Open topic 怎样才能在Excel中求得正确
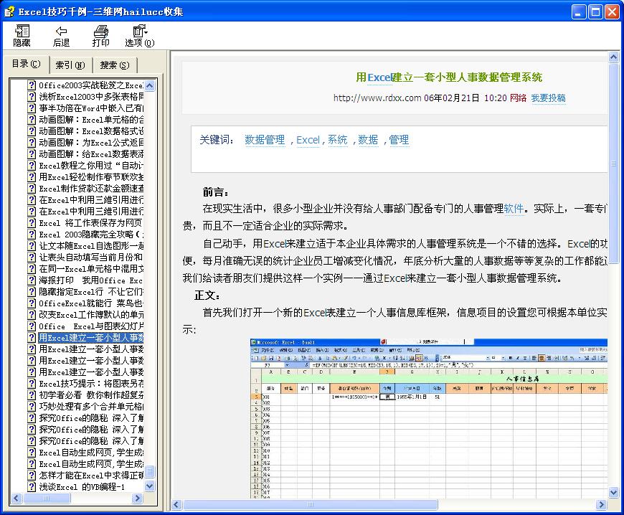Viewport: 624px width, 515px height. [x=91, y=476]
